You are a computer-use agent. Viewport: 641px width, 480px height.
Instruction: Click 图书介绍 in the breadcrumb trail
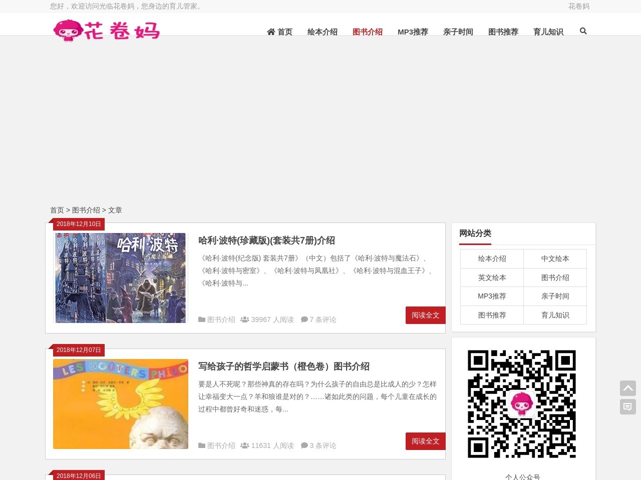[86, 210]
